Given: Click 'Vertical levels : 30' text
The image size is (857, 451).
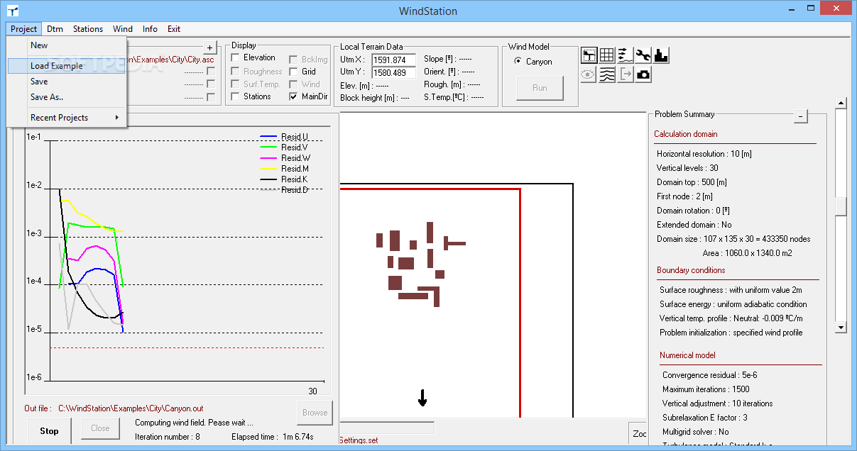Looking at the screenshot, I should coord(687,168).
